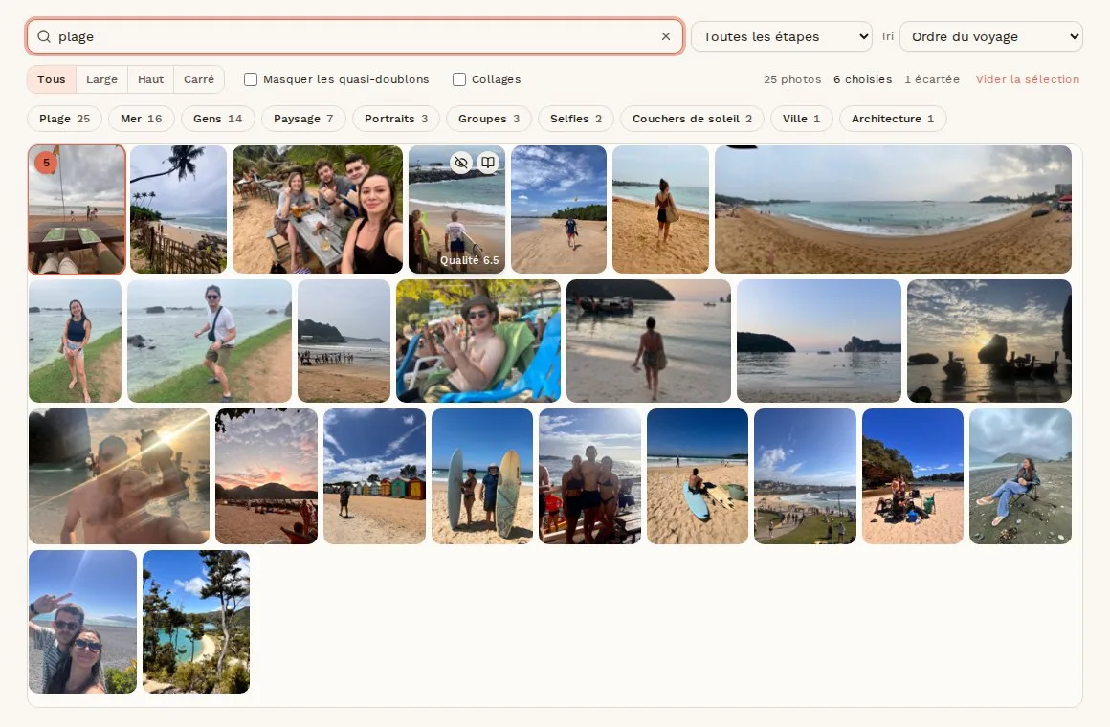Open the "Ordre du voyage" sort dropdown

[x=990, y=36]
